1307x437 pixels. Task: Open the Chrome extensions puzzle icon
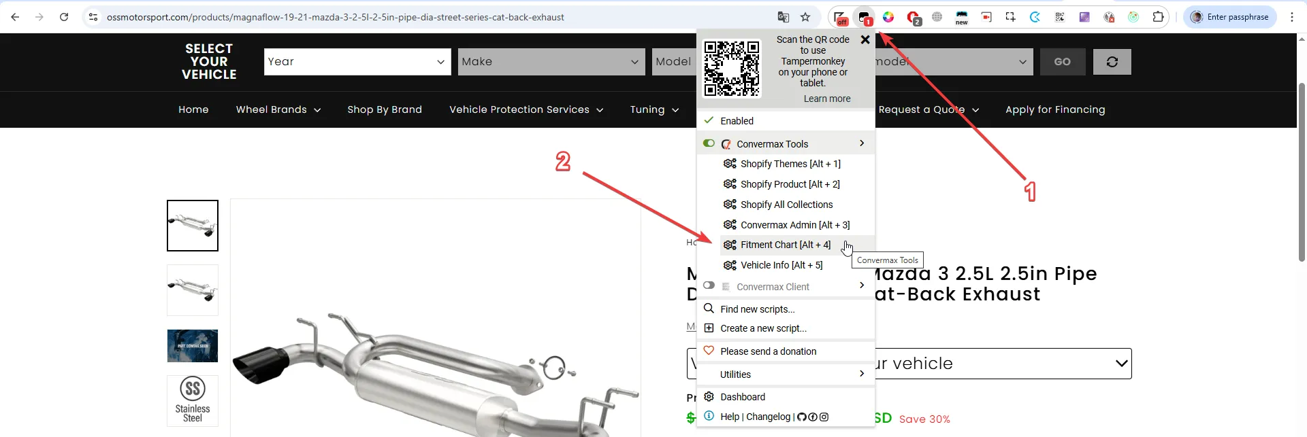1157,17
